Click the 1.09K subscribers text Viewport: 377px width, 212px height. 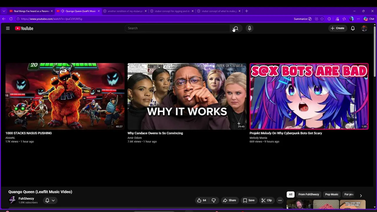[28, 203]
